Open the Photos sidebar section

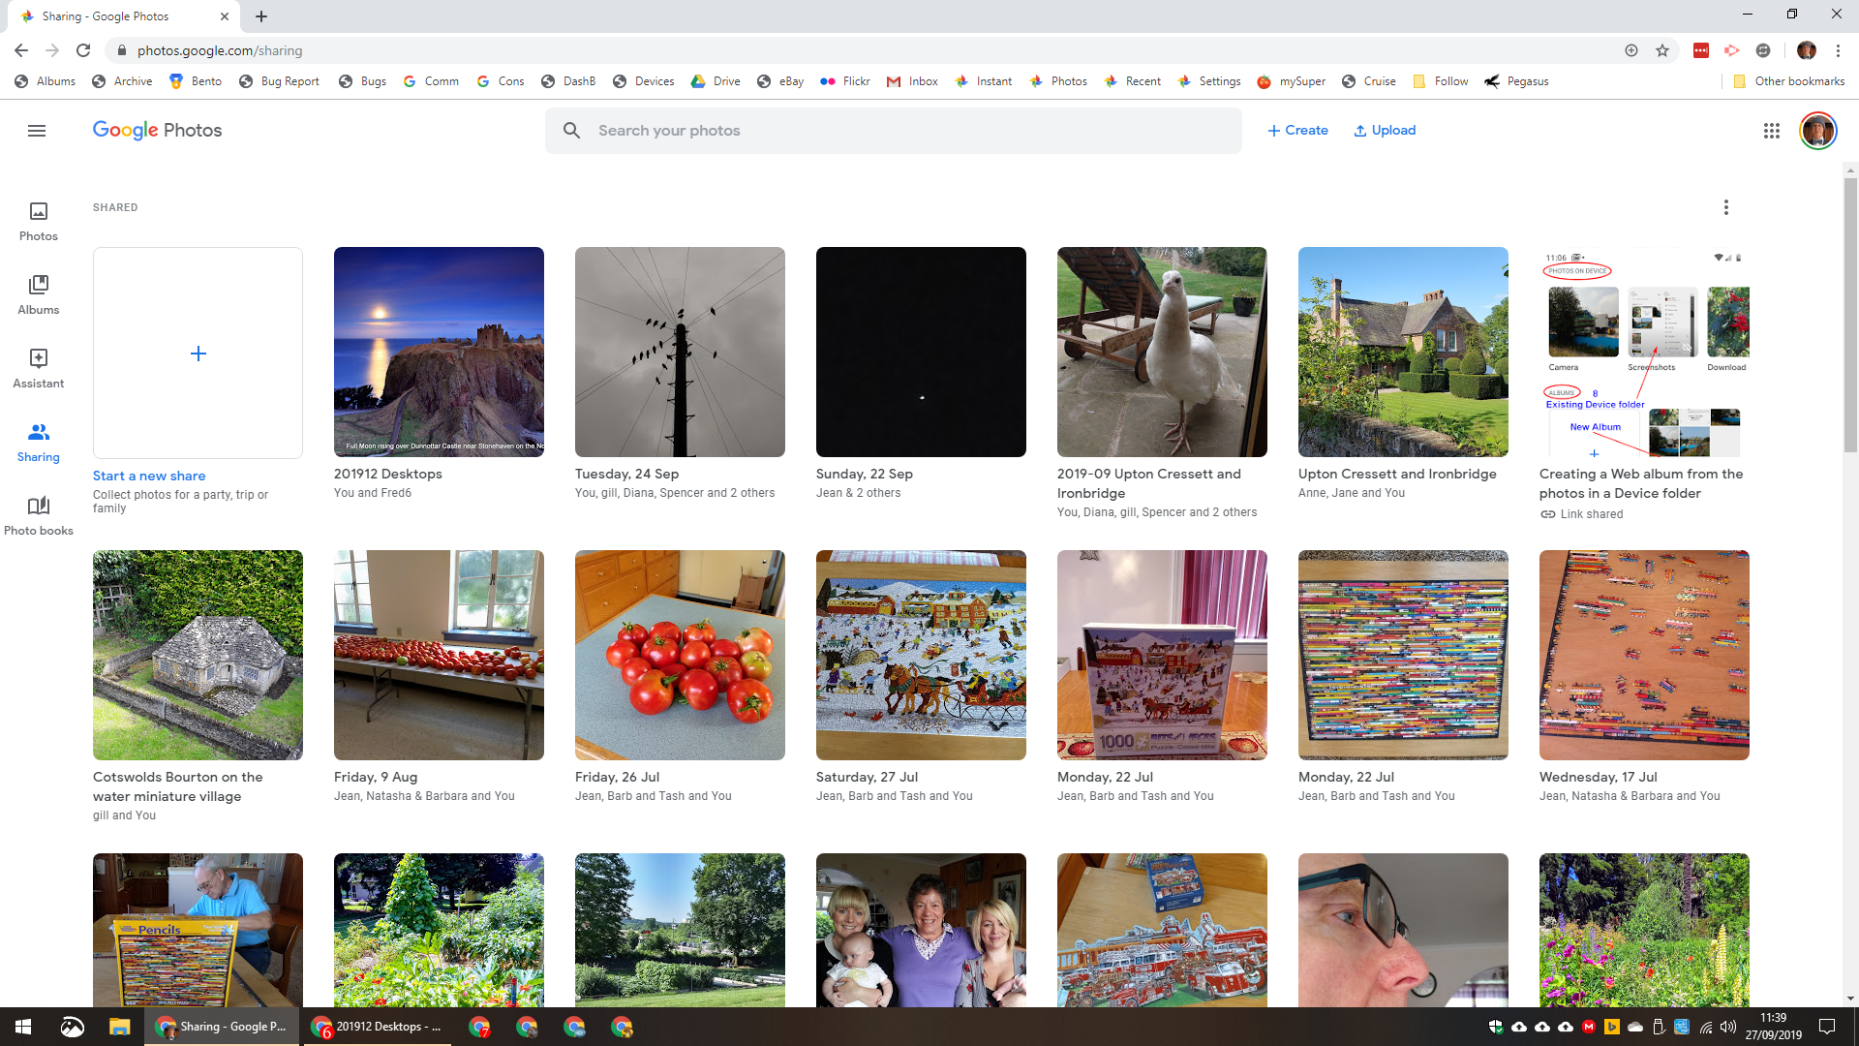(39, 221)
